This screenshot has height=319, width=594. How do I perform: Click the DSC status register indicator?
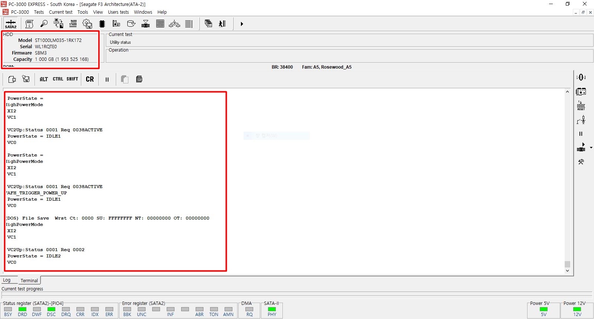(x=51, y=309)
